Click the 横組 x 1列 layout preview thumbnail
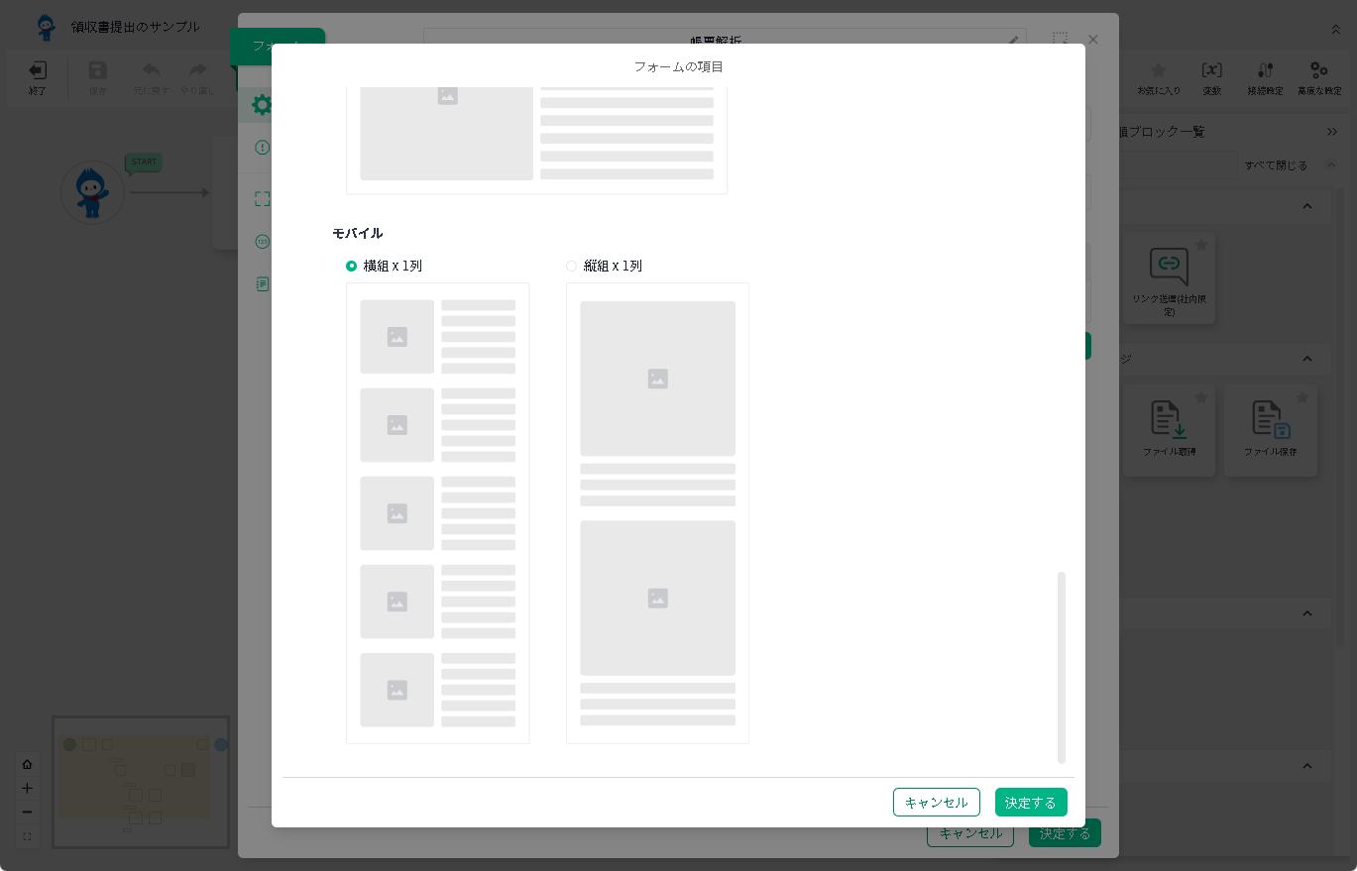 coord(437,512)
